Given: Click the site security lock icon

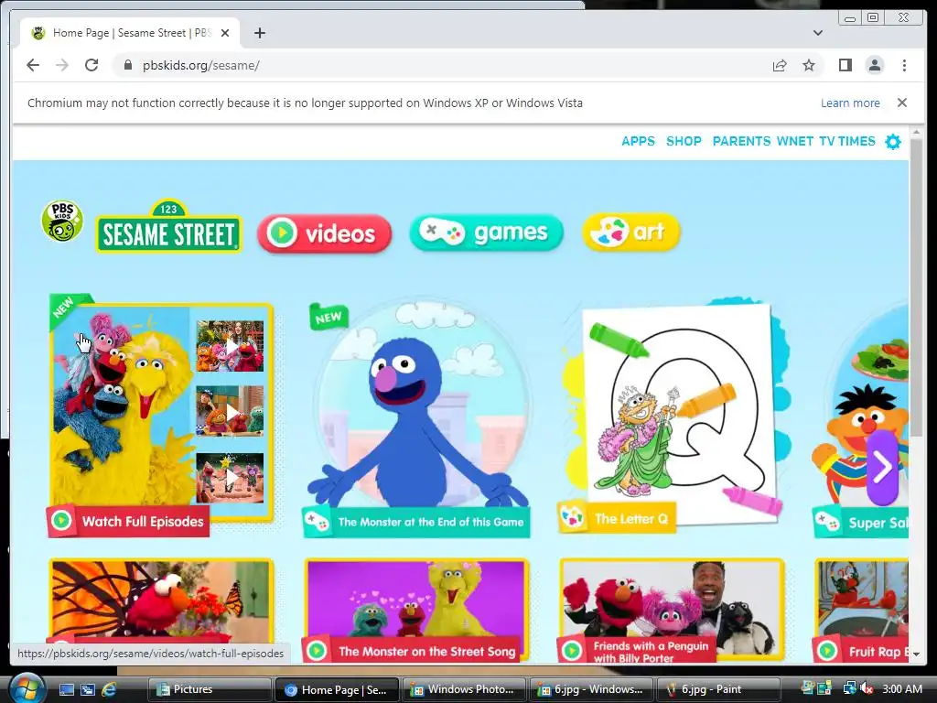Looking at the screenshot, I should tap(127, 65).
